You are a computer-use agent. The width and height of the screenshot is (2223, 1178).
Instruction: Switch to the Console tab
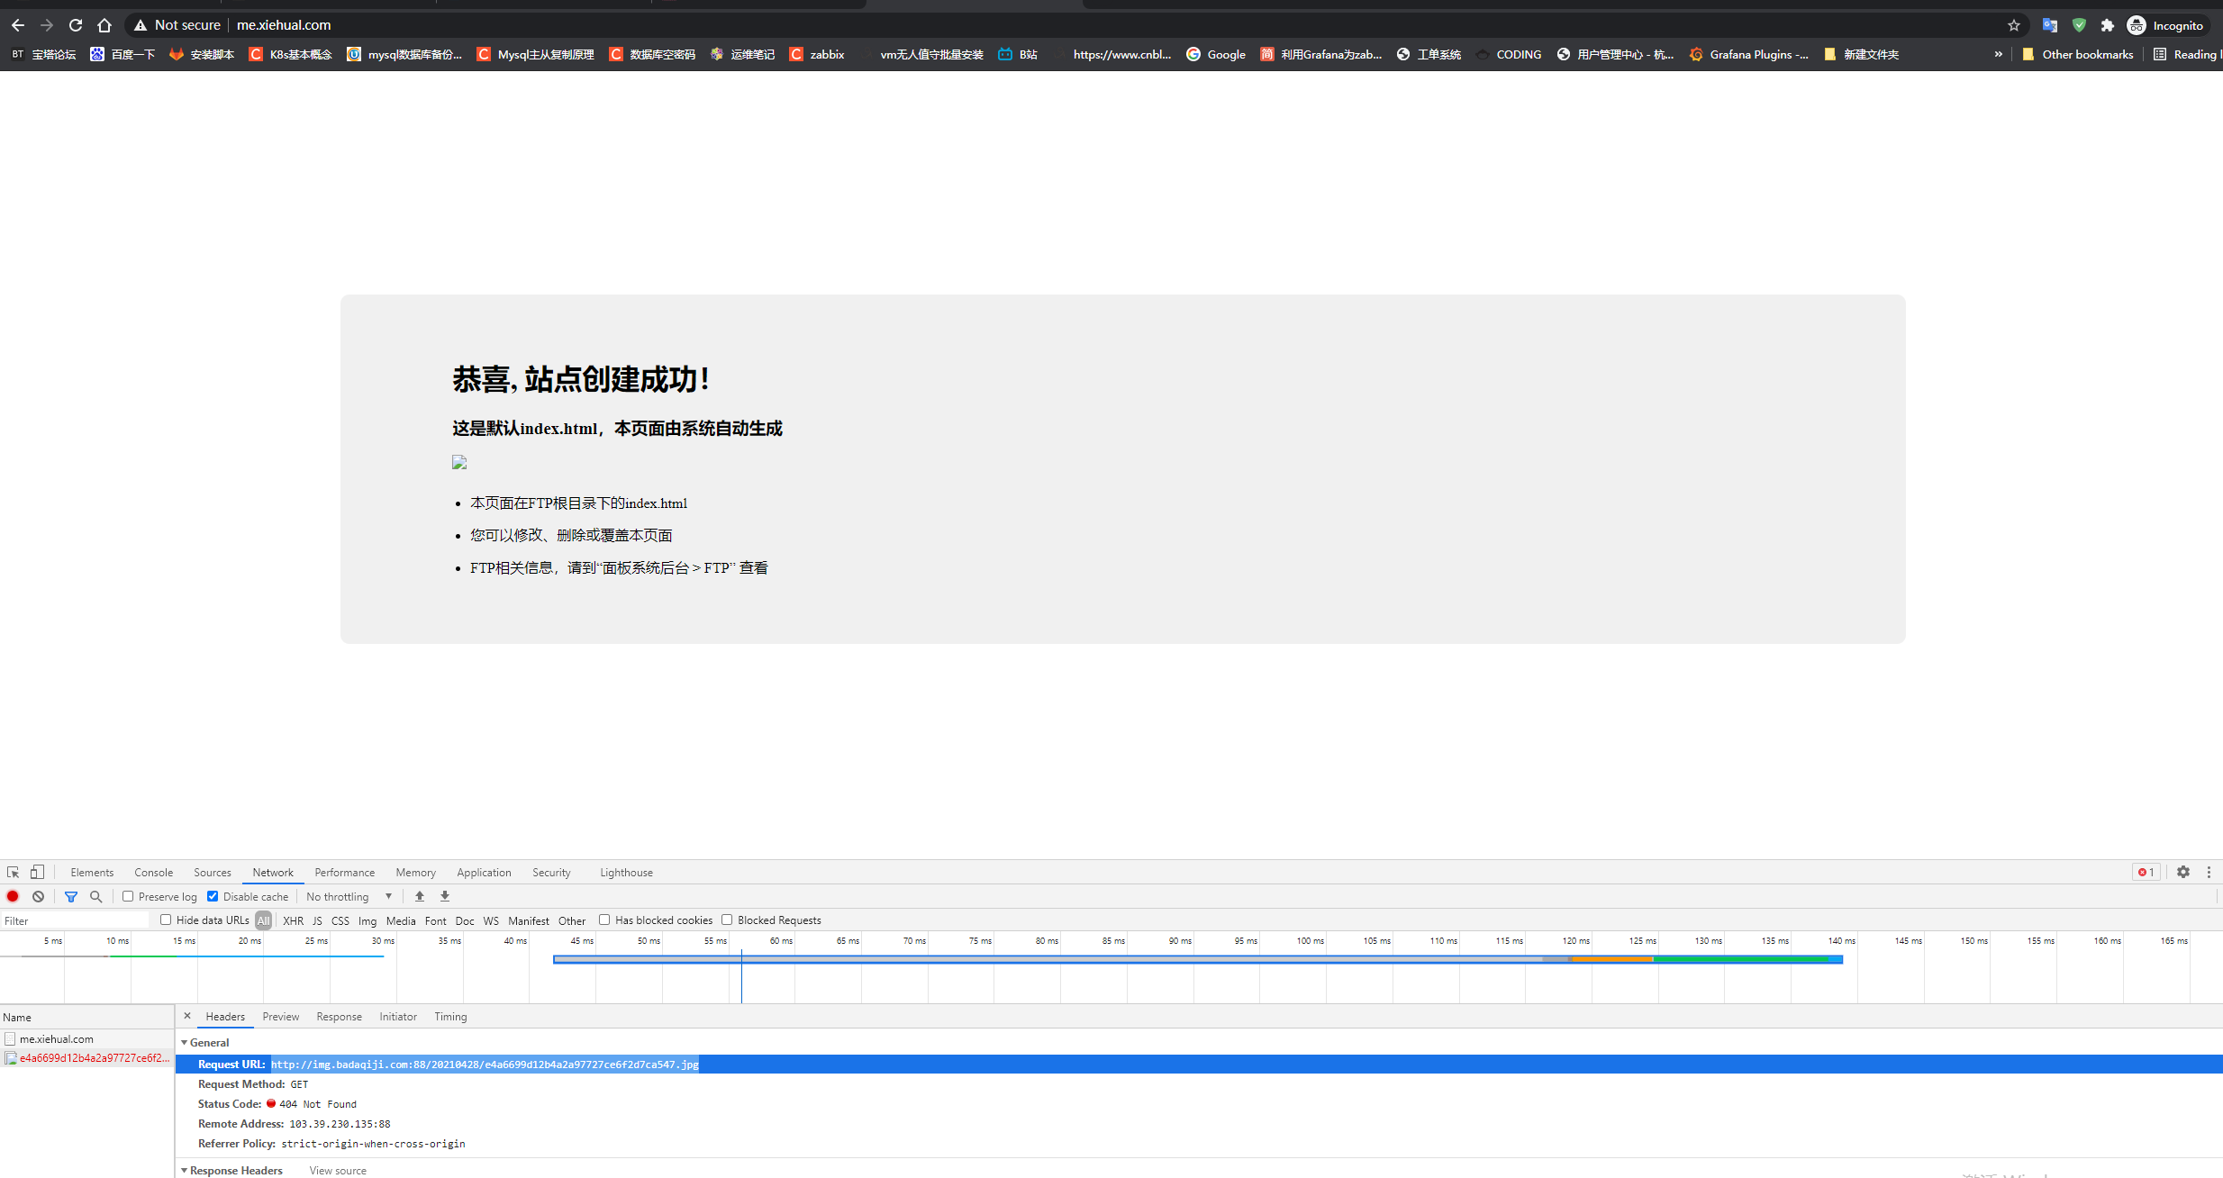(153, 872)
